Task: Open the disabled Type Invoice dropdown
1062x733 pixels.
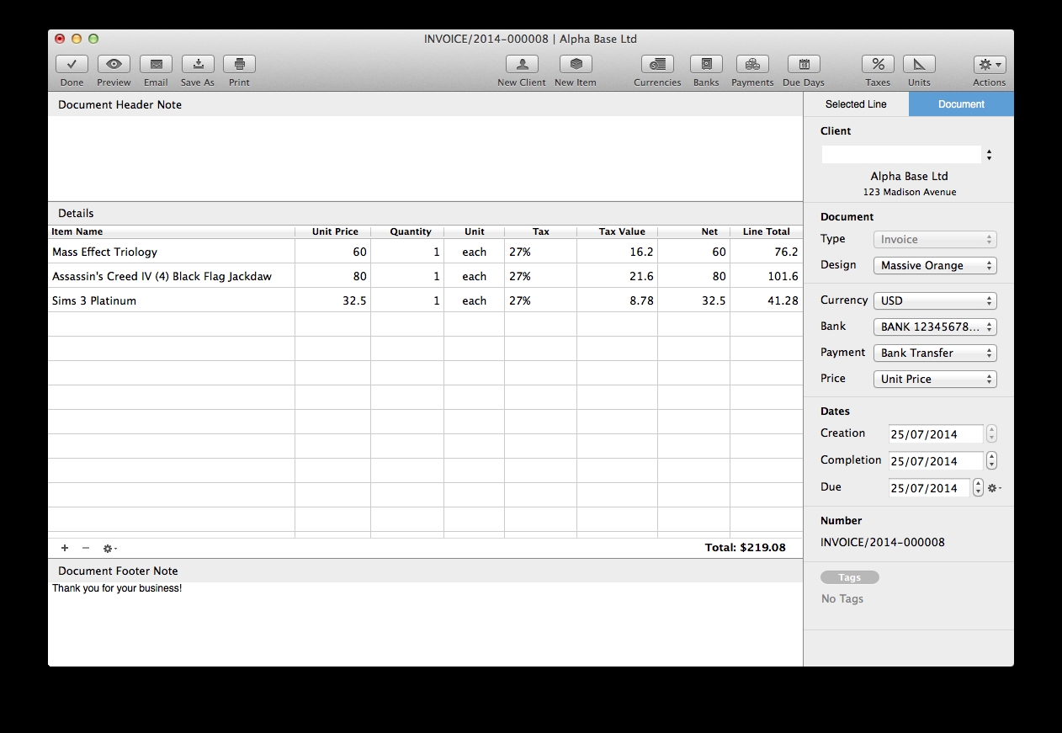Action: [x=934, y=239]
